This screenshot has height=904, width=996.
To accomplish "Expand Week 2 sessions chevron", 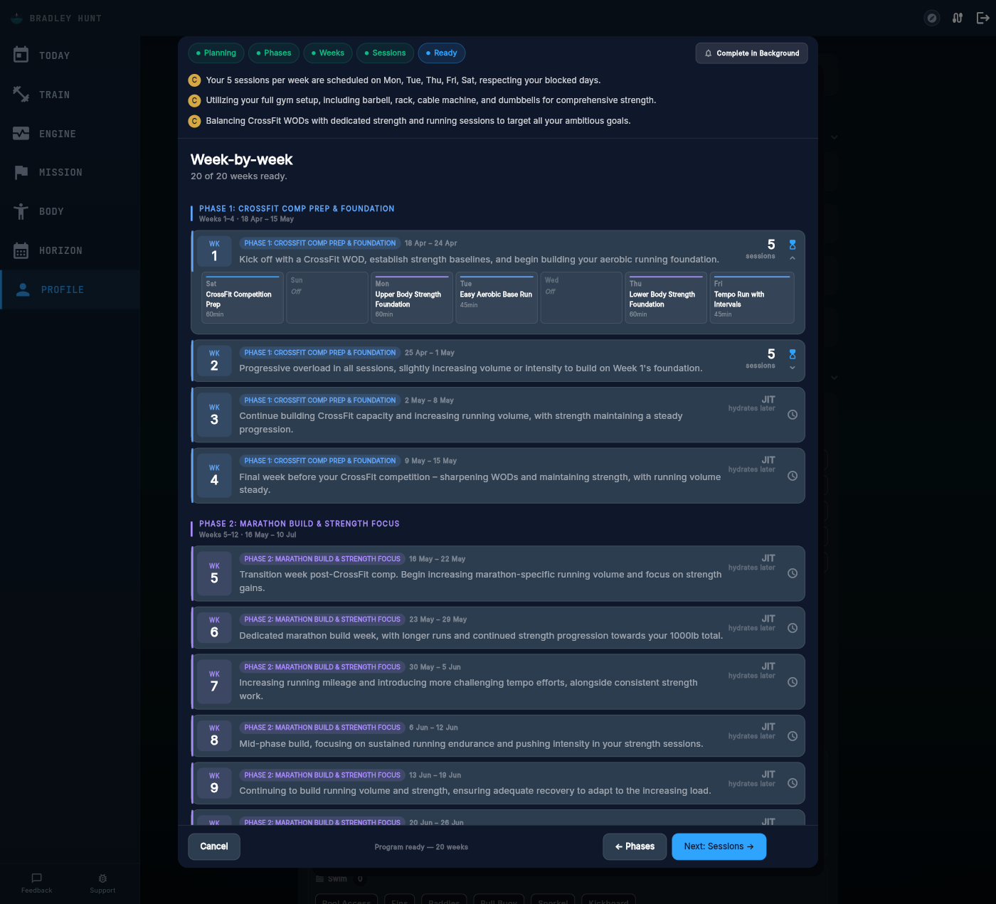I will tap(792, 368).
